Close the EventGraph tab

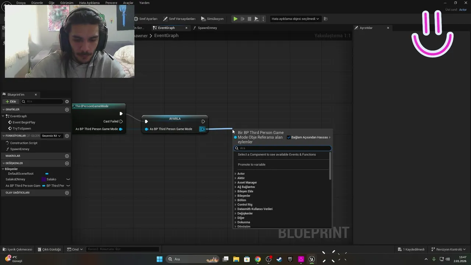tap(186, 28)
